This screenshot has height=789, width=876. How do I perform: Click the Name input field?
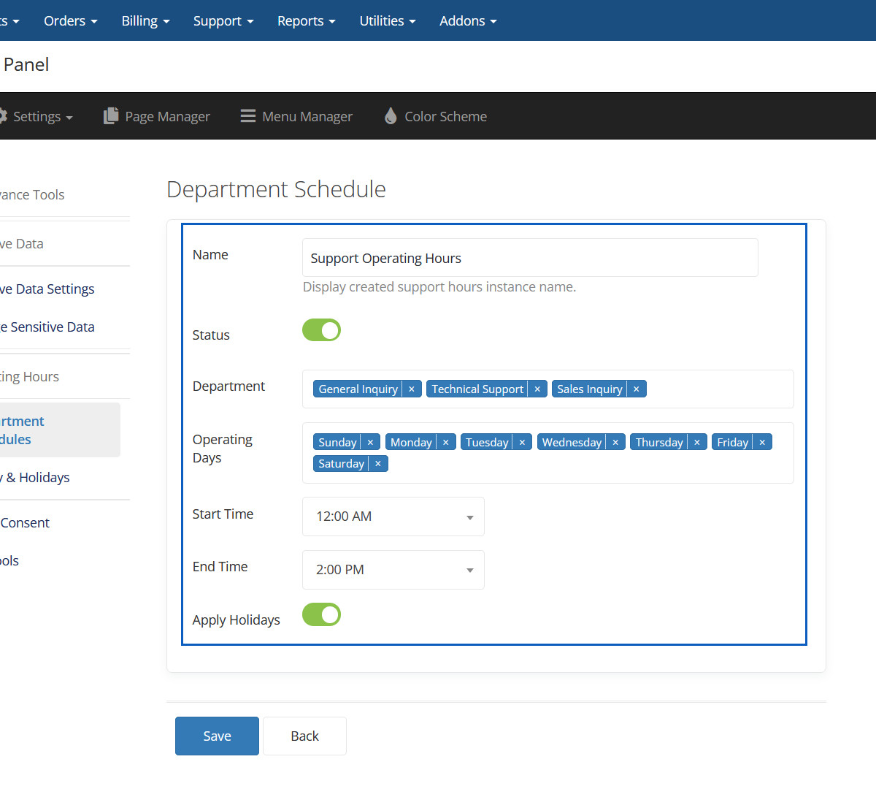click(x=530, y=258)
